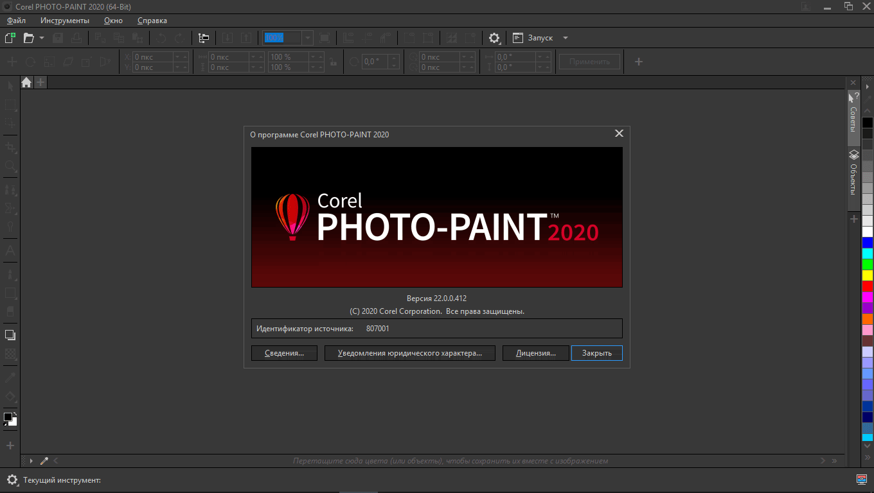This screenshot has height=493, width=874.
Task: Click the source ID value 807001
Action: point(378,329)
